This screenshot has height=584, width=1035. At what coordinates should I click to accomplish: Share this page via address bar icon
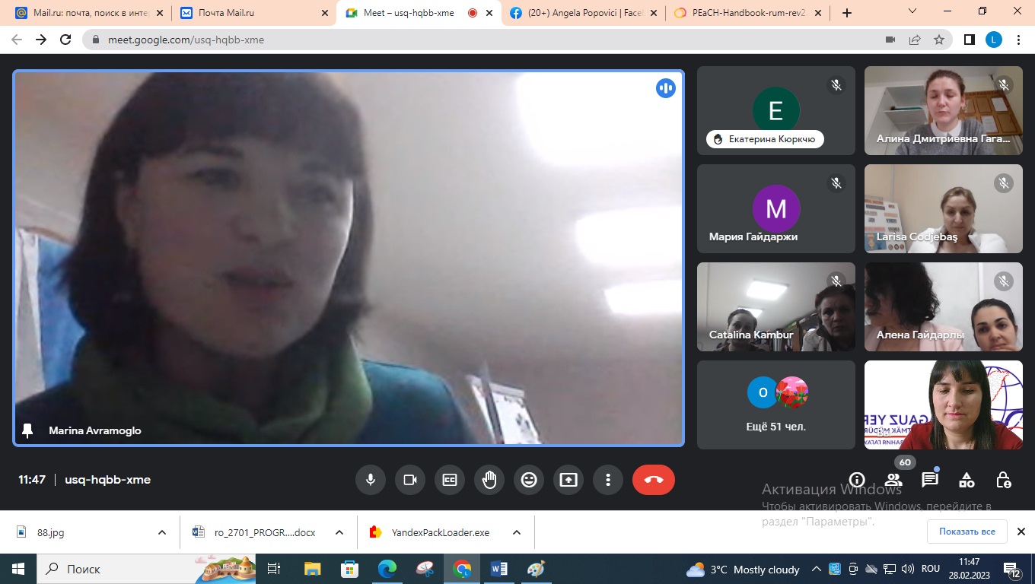915,40
